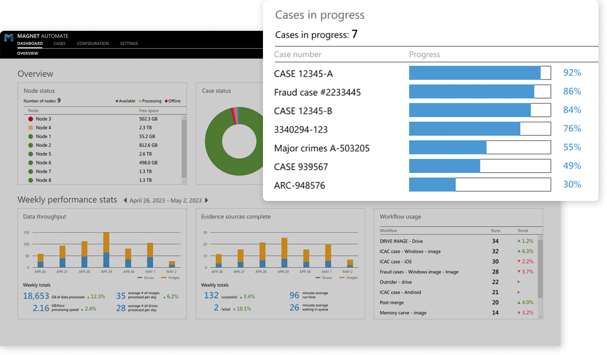
Task: Click the red down trend arrow for ICAC case - iOS
Action: (x=519, y=262)
